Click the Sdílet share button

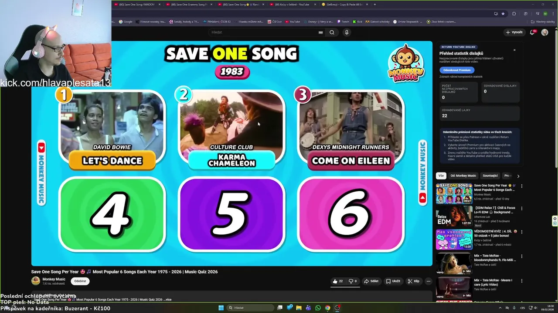pos(371,281)
